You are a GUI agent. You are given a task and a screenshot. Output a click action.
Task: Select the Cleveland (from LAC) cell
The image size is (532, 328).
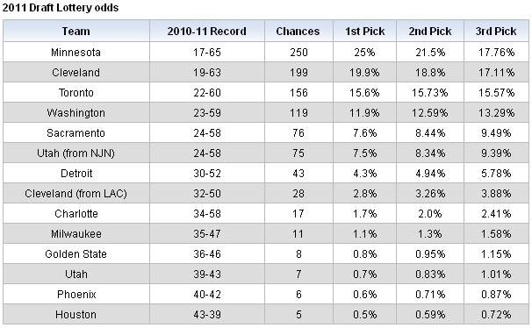(76, 194)
